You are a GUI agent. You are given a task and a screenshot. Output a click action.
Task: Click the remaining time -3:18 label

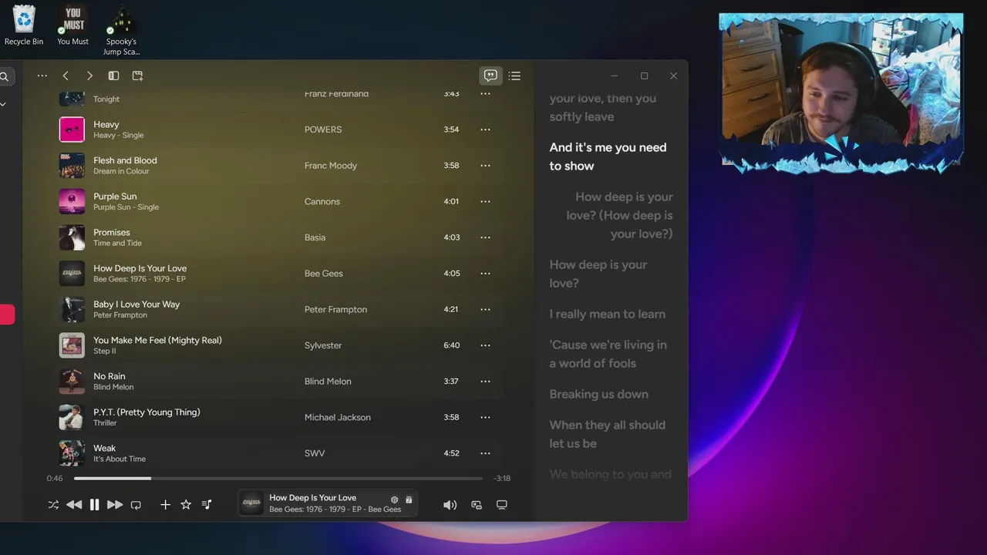pos(502,479)
